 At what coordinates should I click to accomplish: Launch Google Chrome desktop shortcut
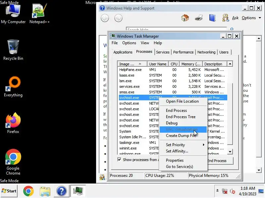pos(13,162)
